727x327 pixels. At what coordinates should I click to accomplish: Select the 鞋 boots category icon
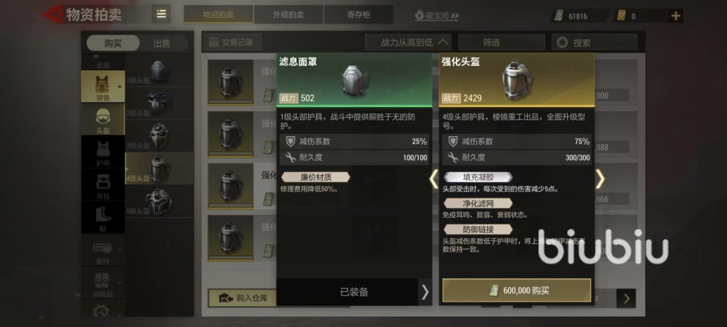[x=103, y=217]
